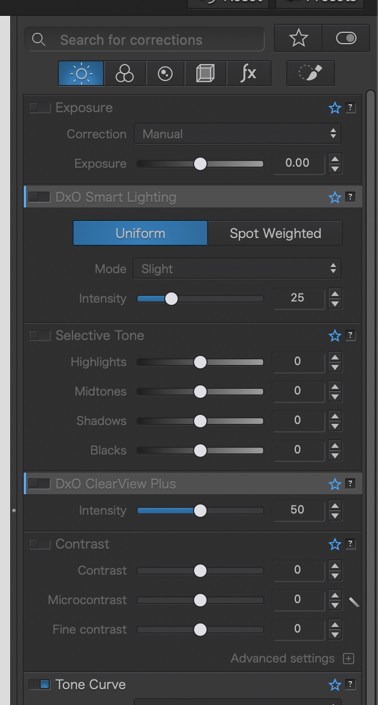Image resolution: width=378 pixels, height=705 pixels.
Task: Click the ClearView Plus Intensity slider
Action: tap(200, 511)
